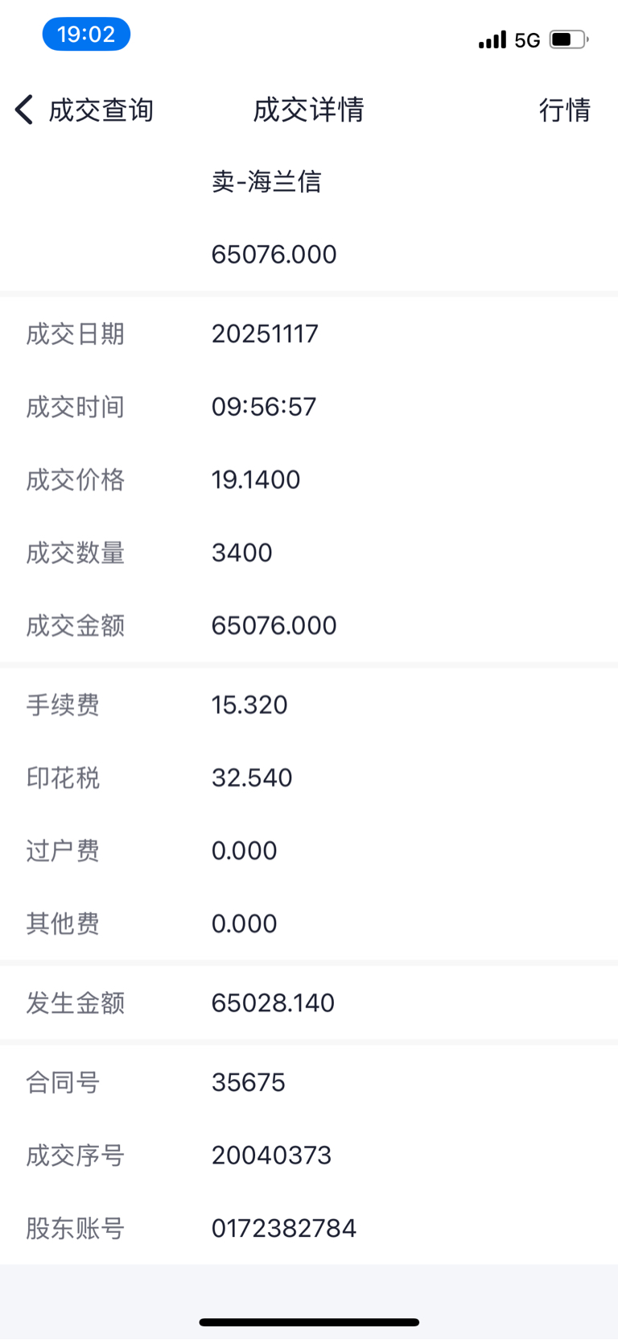The width and height of the screenshot is (618, 1340).
Task: Tap the 19:02 time indicator pill
Action: [86, 34]
